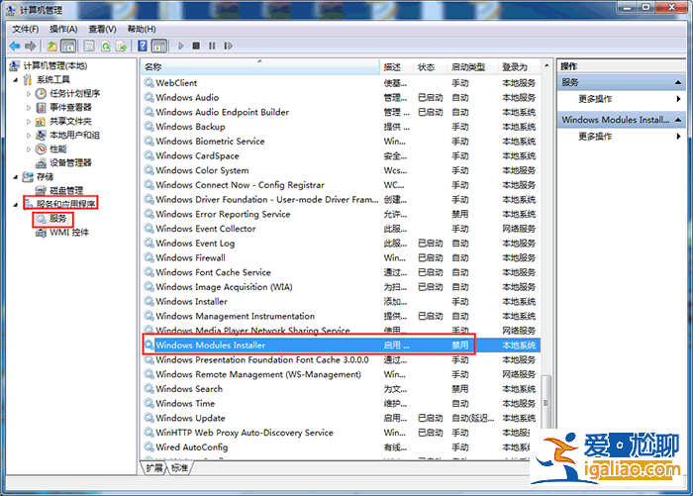The height and width of the screenshot is (496, 693).
Task: Click the Back arrow toolbar icon
Action: point(15,46)
